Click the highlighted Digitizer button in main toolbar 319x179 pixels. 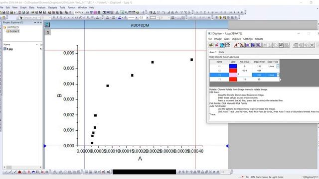[x=122, y=12]
